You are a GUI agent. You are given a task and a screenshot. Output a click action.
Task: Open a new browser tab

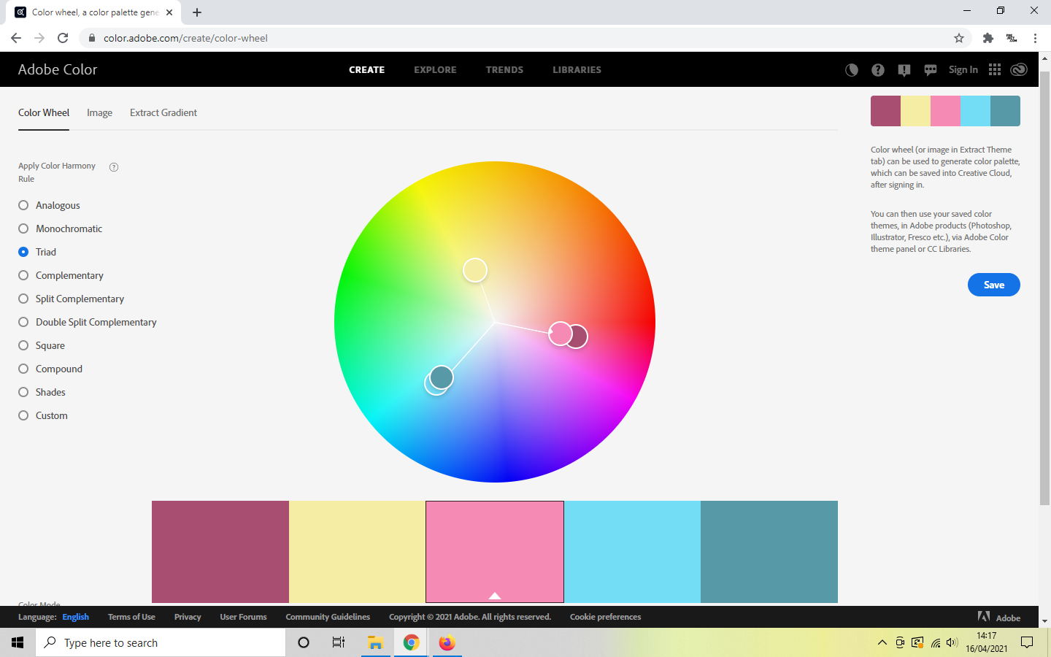click(197, 12)
